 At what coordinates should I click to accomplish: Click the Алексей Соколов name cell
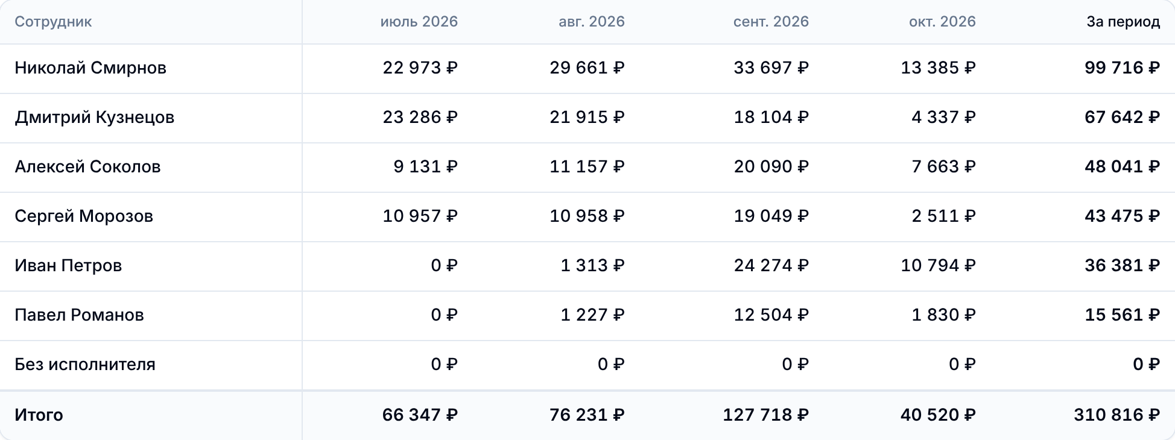87,166
